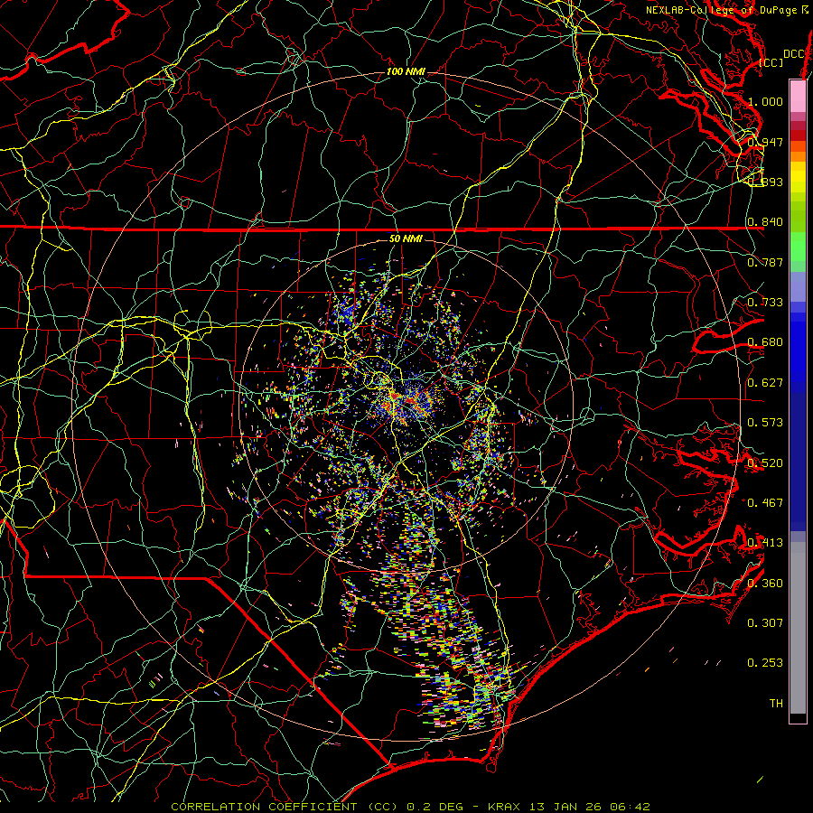Viewport: 813px width, 813px height.
Task: Click the [CC] units label above the color bar
Action: 771,62
